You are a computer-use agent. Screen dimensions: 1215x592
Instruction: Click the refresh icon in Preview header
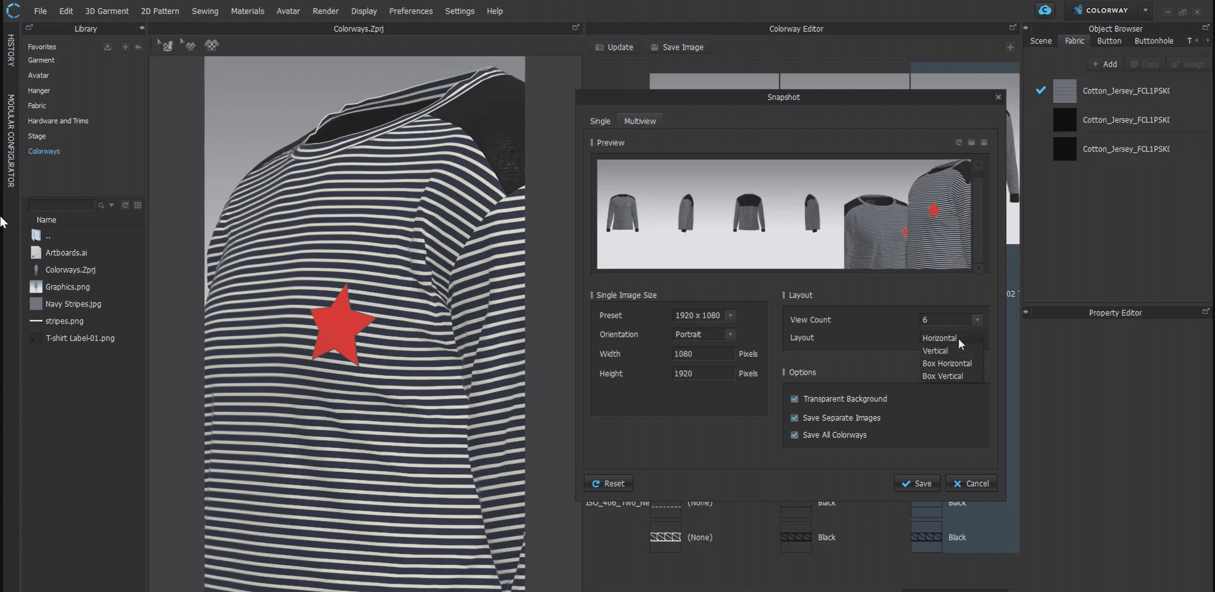(x=959, y=142)
